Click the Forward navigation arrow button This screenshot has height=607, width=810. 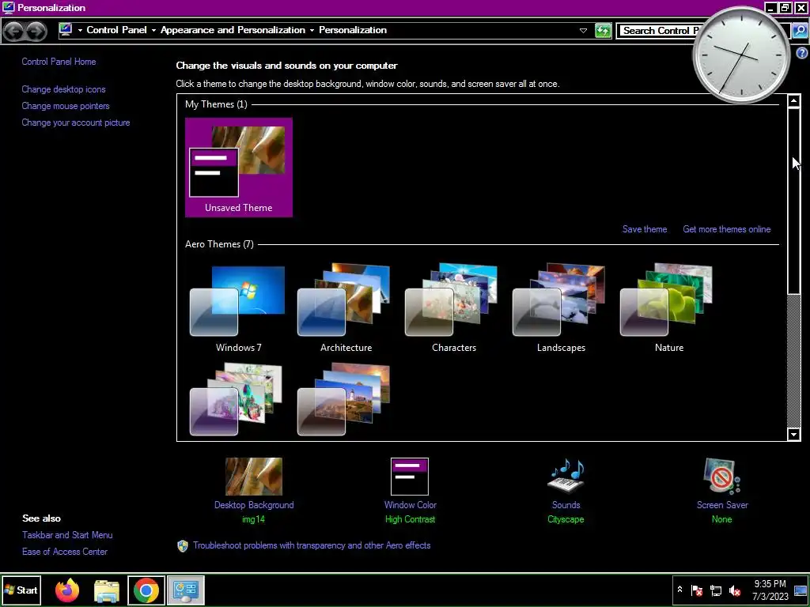36,31
